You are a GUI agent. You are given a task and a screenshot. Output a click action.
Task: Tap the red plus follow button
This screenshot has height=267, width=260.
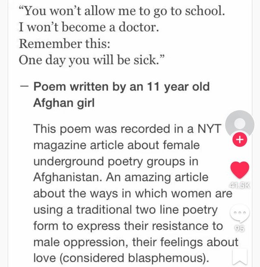[240, 139]
